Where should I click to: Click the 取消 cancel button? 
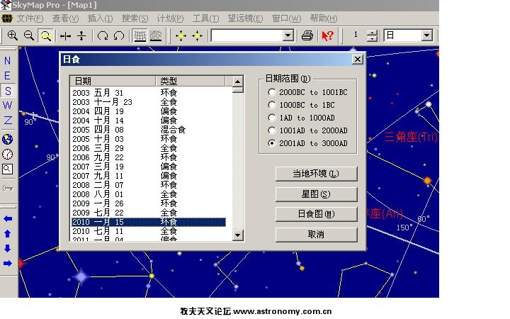click(x=316, y=235)
